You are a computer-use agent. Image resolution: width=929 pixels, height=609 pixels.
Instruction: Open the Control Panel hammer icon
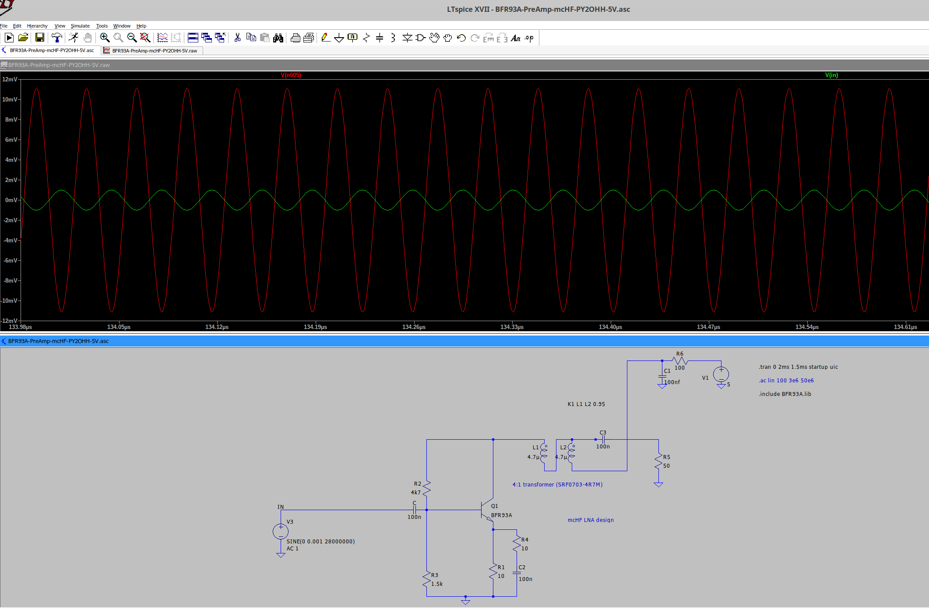pos(56,38)
